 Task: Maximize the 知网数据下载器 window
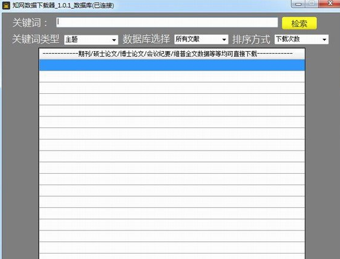coord(312,4)
